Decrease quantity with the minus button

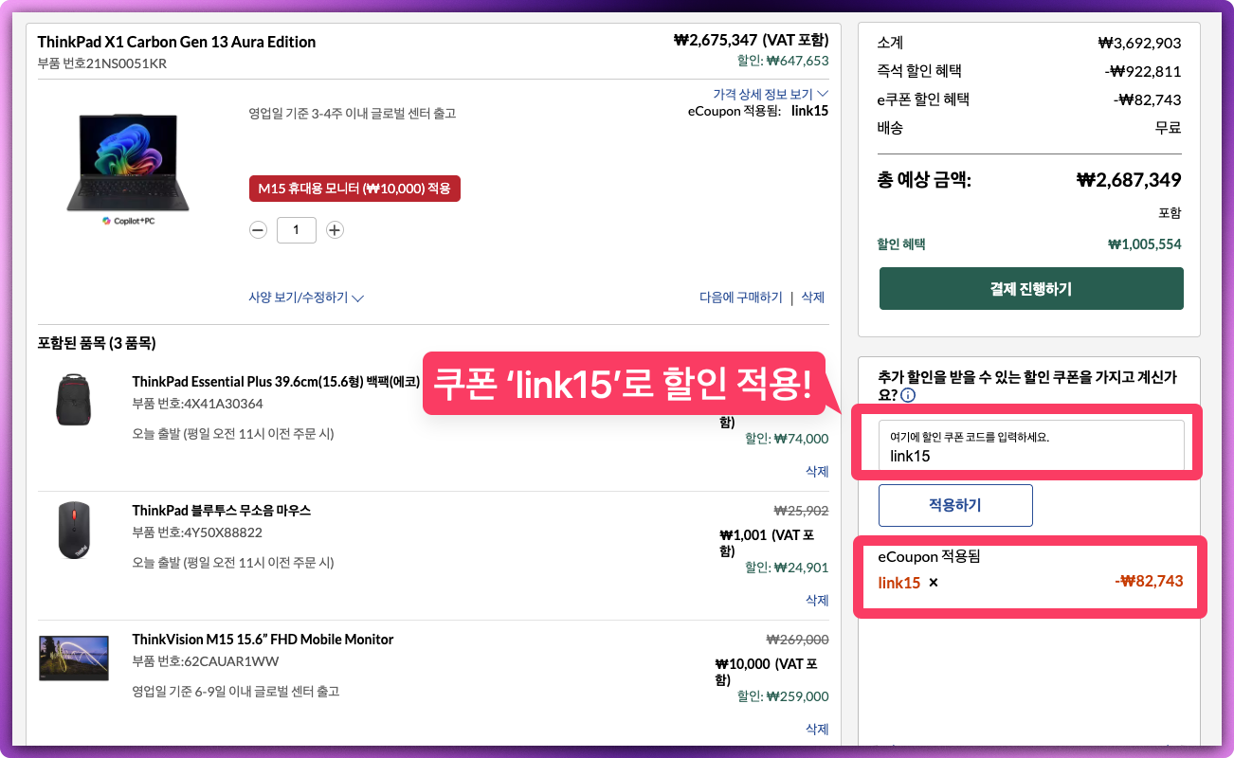click(258, 230)
